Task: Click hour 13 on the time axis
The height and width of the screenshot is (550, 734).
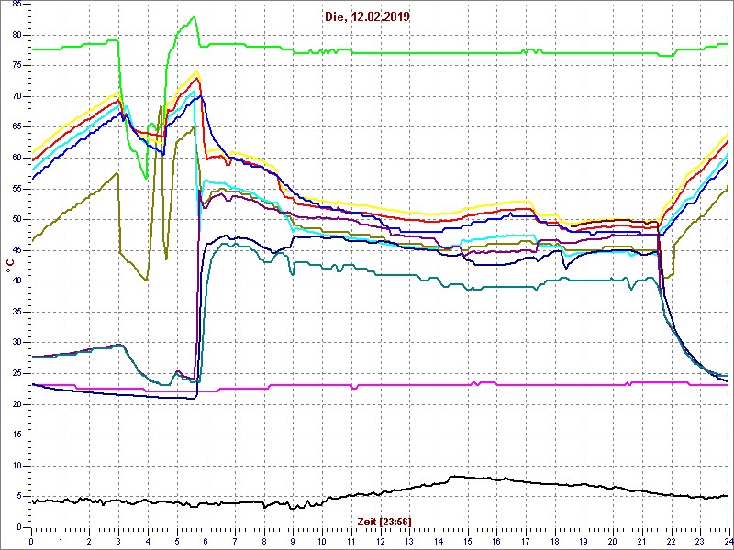Action: 409,541
